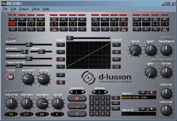
Task: Toggle the round red mod button
Action: coord(11,76)
